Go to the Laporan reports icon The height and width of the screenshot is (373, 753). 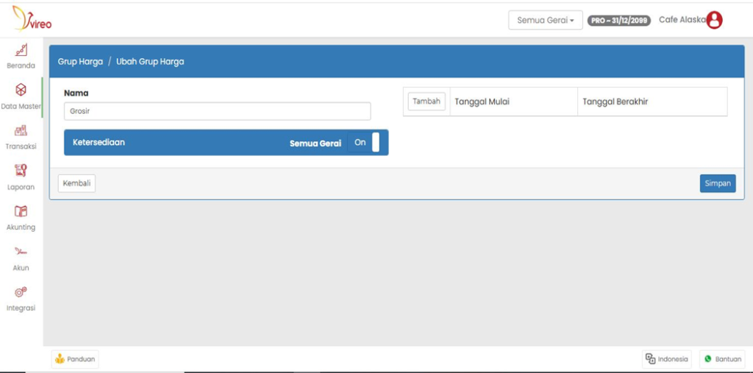pyautogui.click(x=21, y=171)
